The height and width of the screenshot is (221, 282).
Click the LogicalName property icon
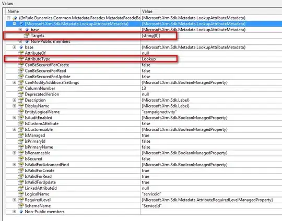21,194
